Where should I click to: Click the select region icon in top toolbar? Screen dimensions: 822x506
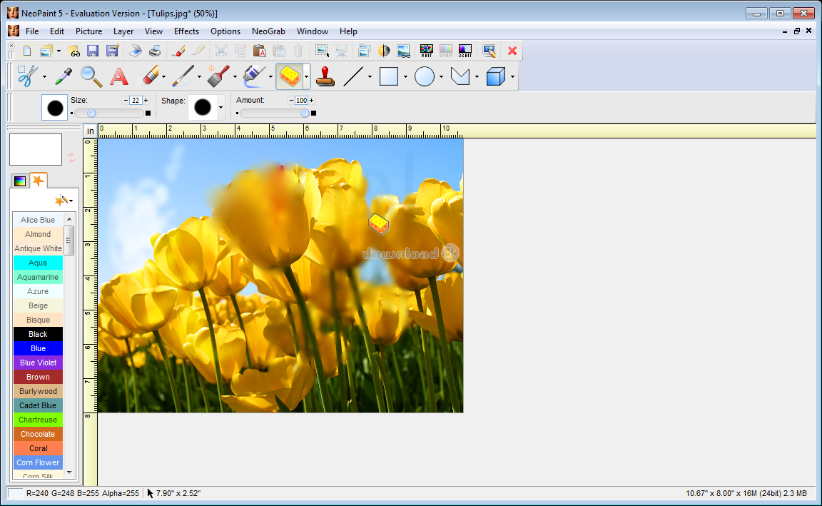[322, 51]
